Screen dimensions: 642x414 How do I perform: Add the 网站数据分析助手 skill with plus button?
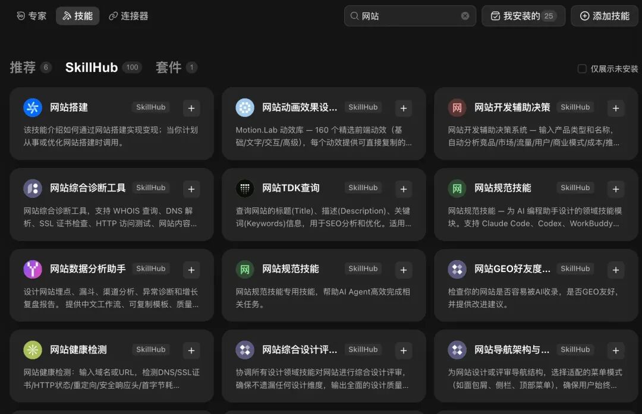(x=191, y=270)
